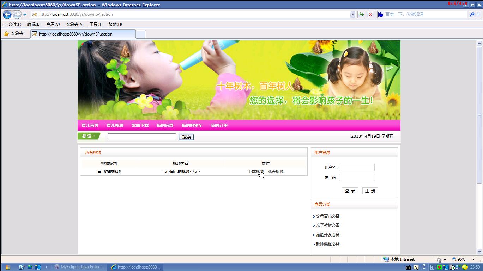The height and width of the screenshot is (271, 483).
Task: Expand hidden system tray icons arrow
Action: click(432, 267)
